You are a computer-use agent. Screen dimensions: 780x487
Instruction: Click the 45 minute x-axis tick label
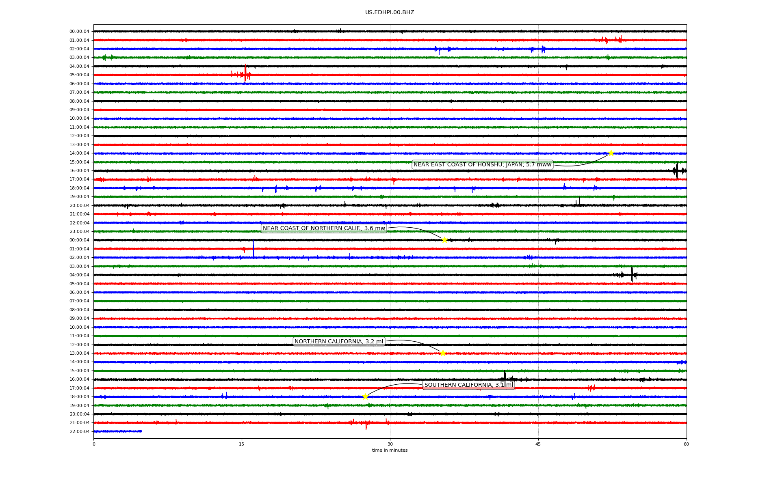click(538, 444)
